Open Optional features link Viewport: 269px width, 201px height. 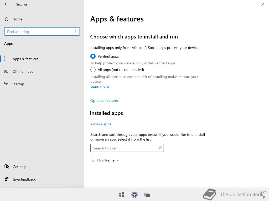click(x=104, y=100)
